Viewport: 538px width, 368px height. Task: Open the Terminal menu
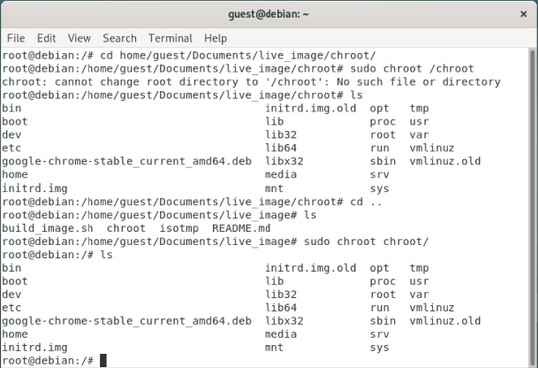click(170, 39)
